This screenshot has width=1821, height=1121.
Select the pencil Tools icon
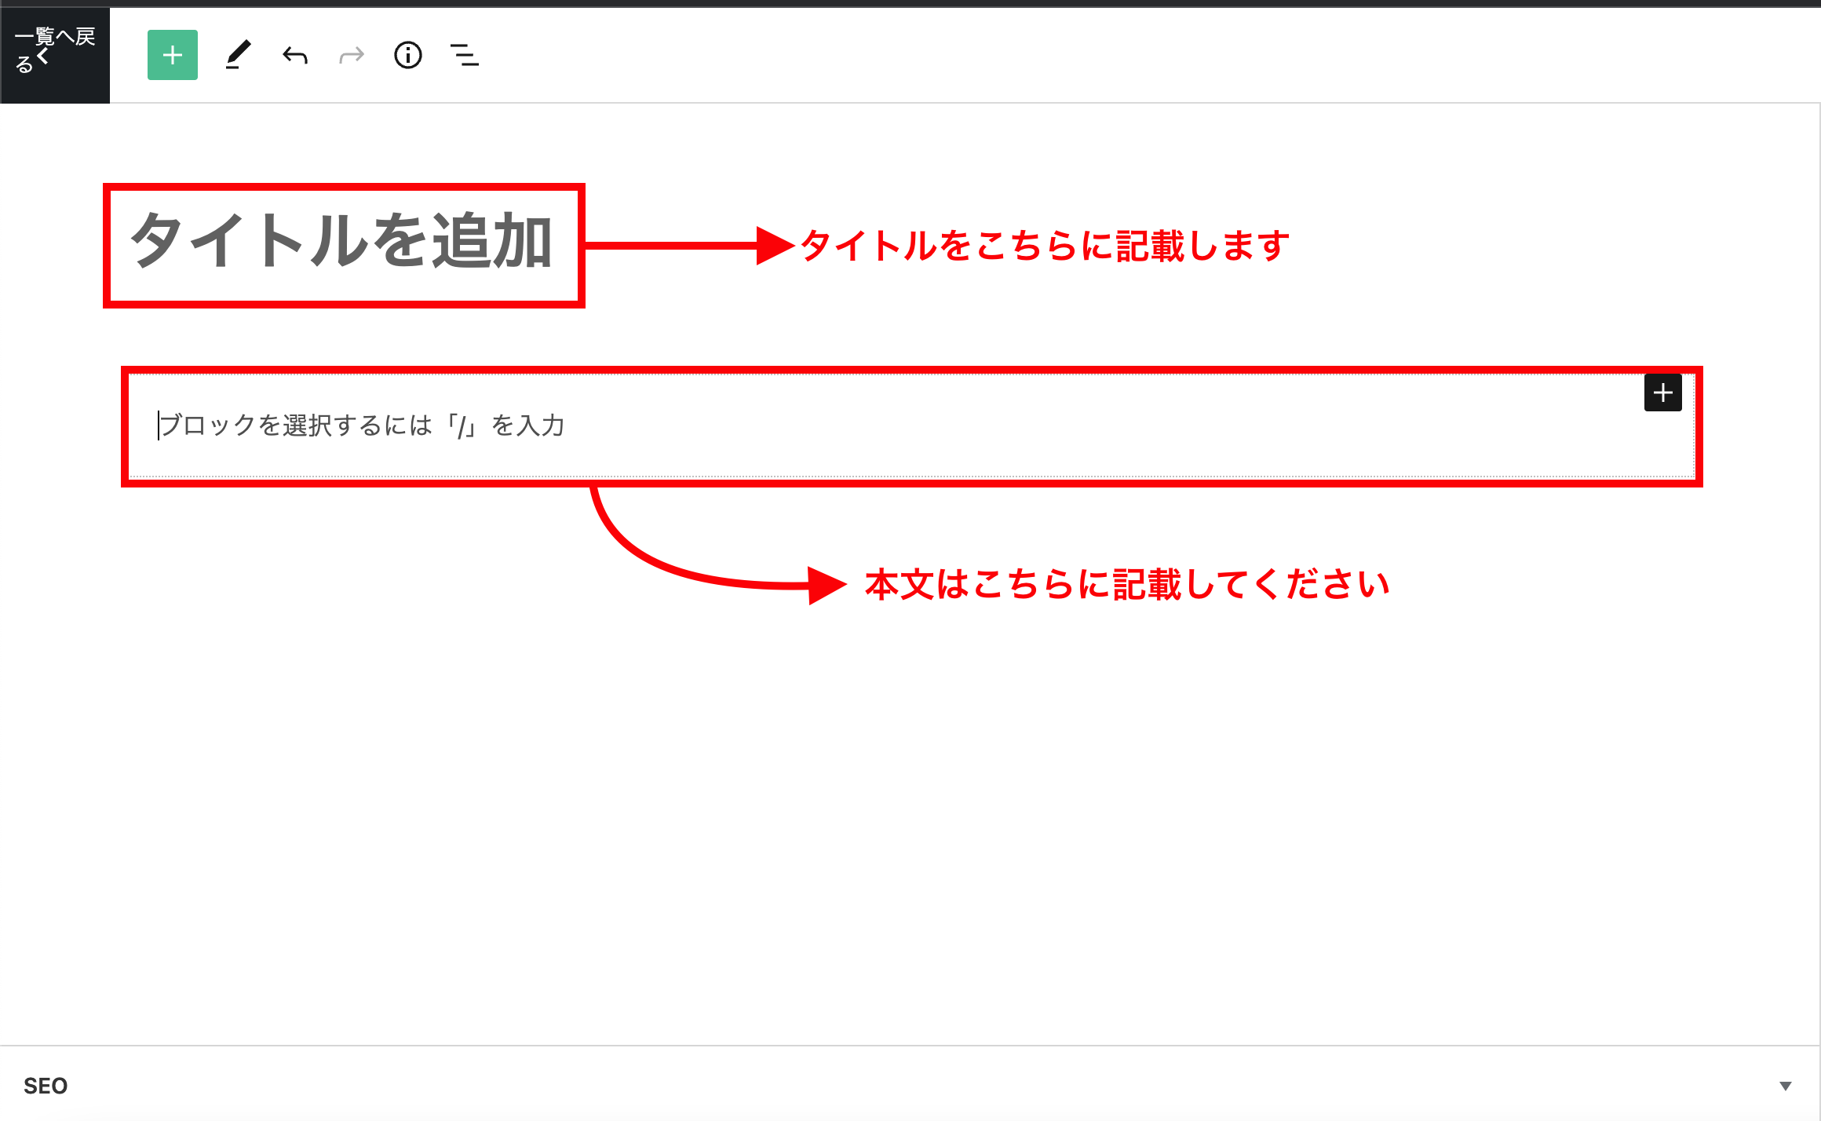(x=238, y=55)
